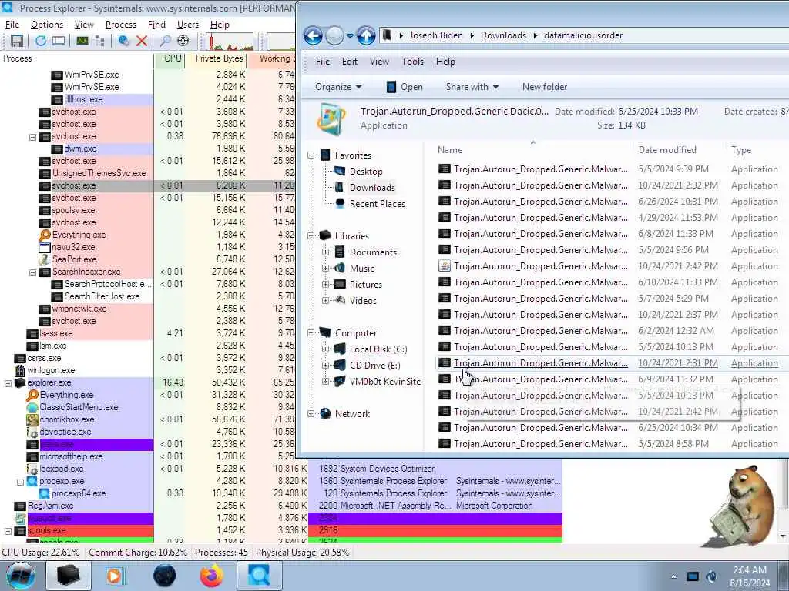The height and width of the screenshot is (591, 789).
Task: Sort by the Private Bytes column header
Action: [x=220, y=58]
